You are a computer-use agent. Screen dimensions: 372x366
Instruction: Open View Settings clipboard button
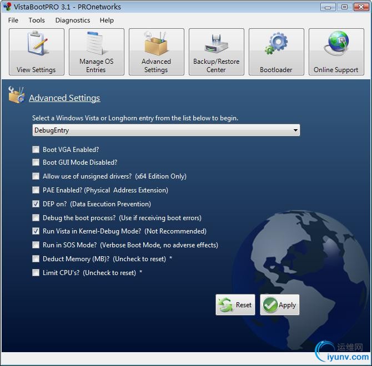point(37,52)
